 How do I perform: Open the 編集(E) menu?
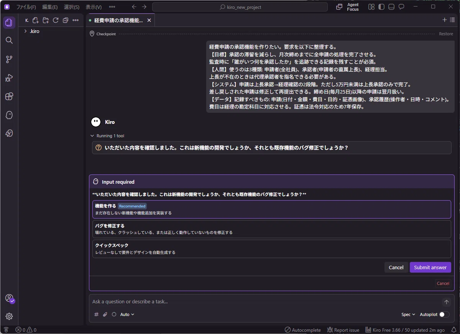coord(50,7)
